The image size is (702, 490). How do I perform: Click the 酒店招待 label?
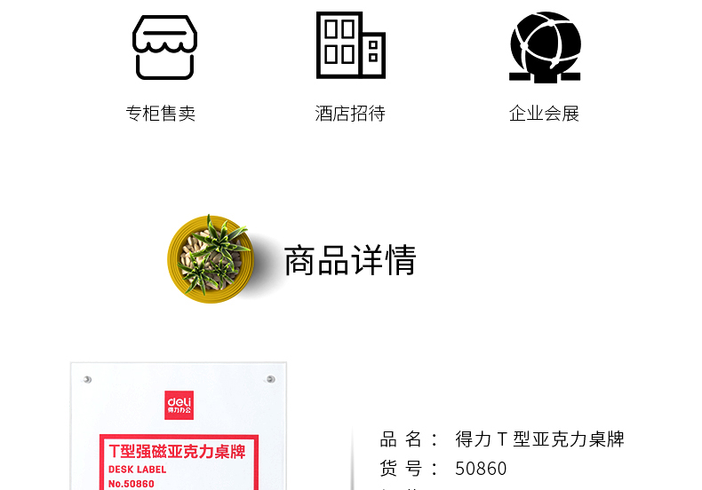point(350,114)
